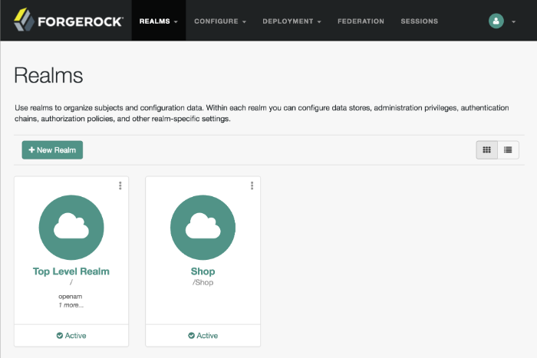Switch to list view
Viewport: 537px width, 358px height.
pyautogui.click(x=508, y=150)
